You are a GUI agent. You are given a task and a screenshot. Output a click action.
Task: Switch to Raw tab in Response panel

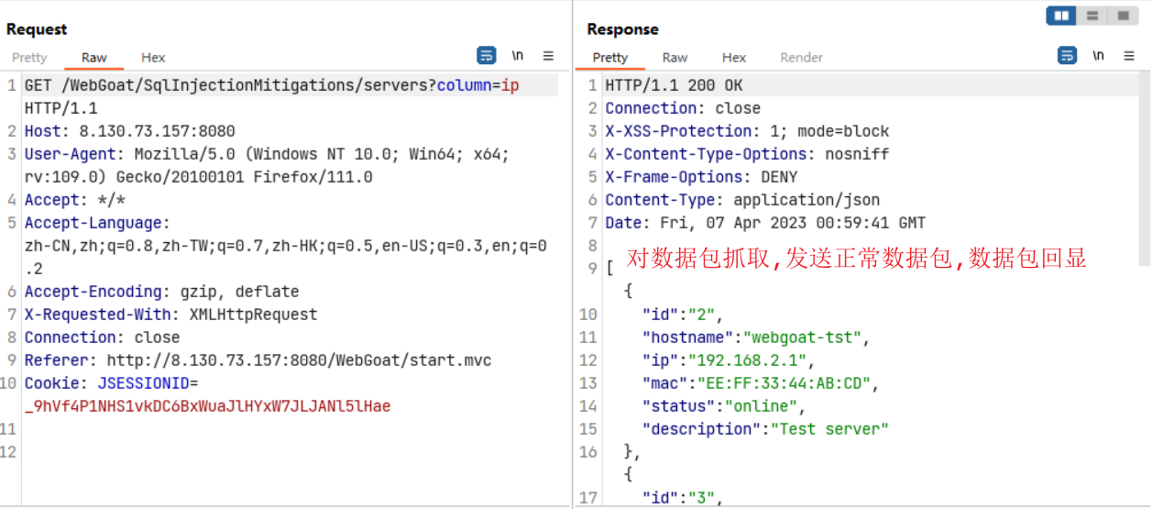coord(675,58)
